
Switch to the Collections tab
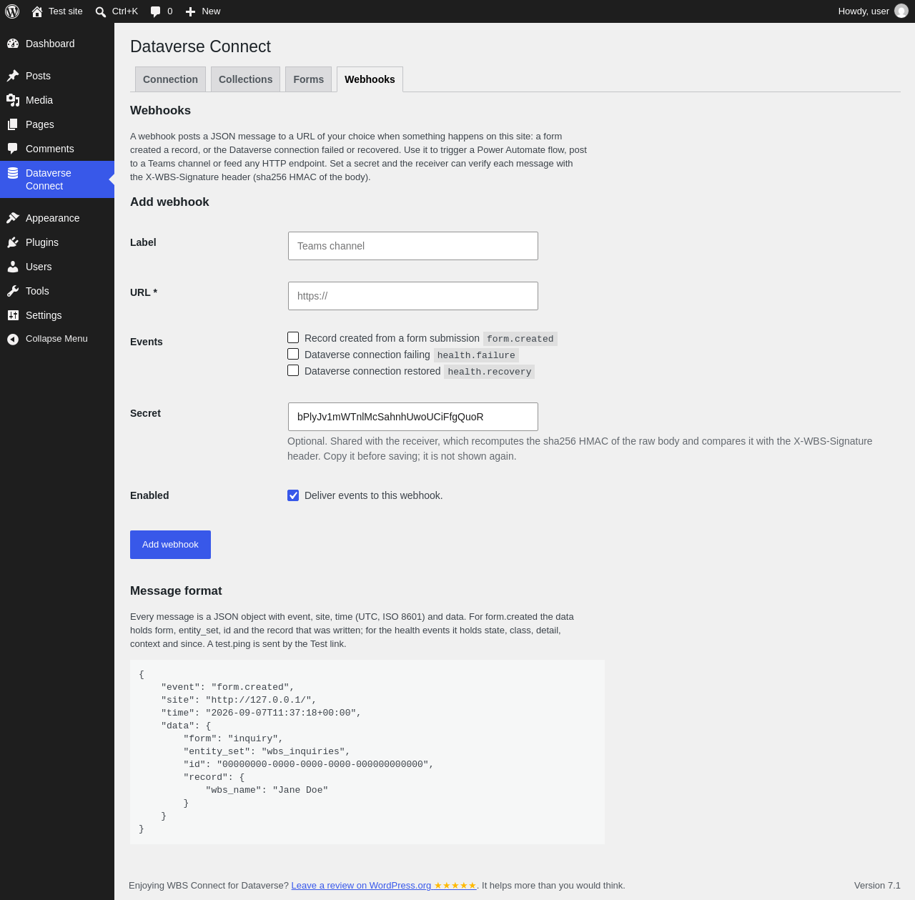point(245,79)
